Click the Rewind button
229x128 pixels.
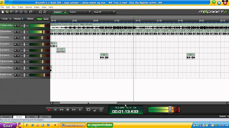(61, 110)
